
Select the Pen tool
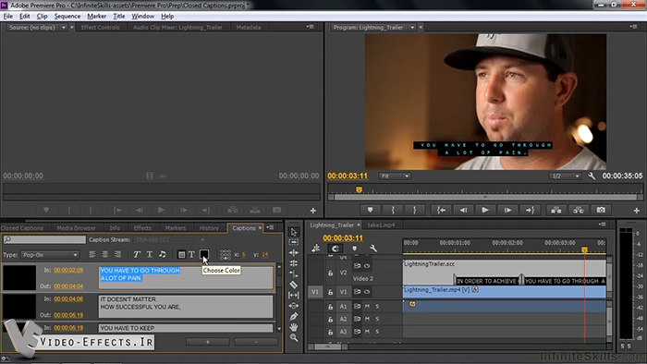coord(293,317)
